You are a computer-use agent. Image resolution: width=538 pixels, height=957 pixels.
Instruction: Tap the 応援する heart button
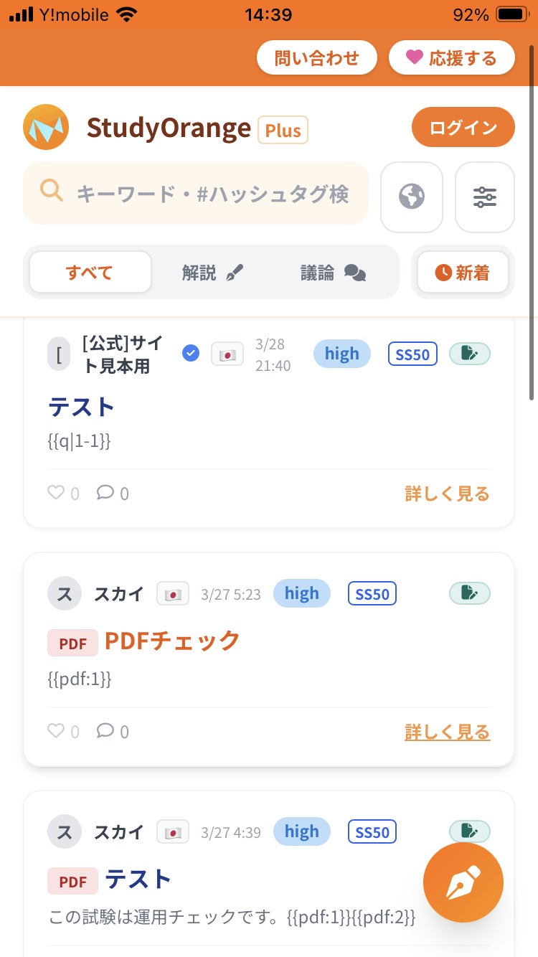point(452,58)
